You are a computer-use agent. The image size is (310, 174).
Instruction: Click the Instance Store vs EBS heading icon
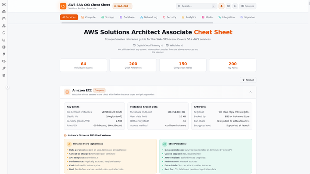tap(65, 135)
